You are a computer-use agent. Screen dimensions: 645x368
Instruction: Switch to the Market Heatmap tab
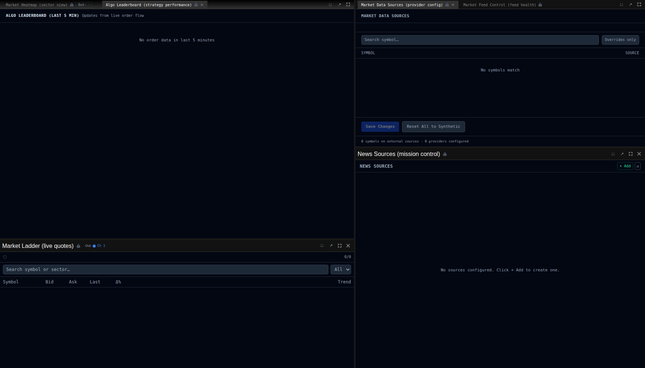tap(36, 5)
